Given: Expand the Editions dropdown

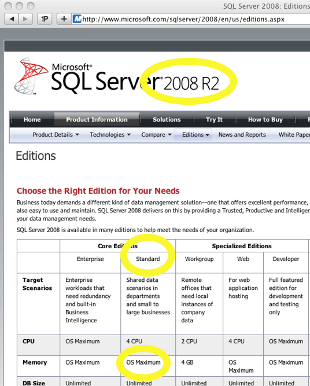Looking at the screenshot, I should pos(193,135).
